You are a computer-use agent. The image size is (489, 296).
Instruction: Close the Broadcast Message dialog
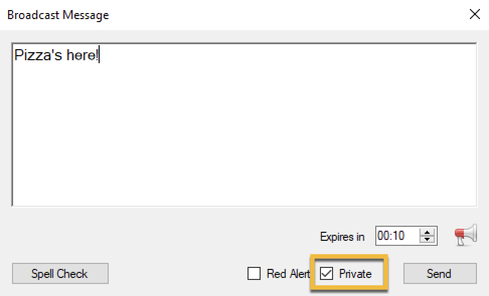tap(474, 14)
